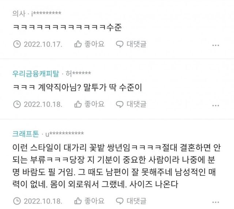This screenshot has width=234, height=209.
Task: Select username 허****** on second comment
Action: click(78, 73)
